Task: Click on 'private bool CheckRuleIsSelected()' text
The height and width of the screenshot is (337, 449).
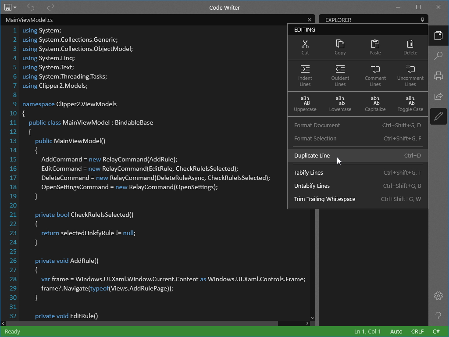Action: tap(84, 215)
